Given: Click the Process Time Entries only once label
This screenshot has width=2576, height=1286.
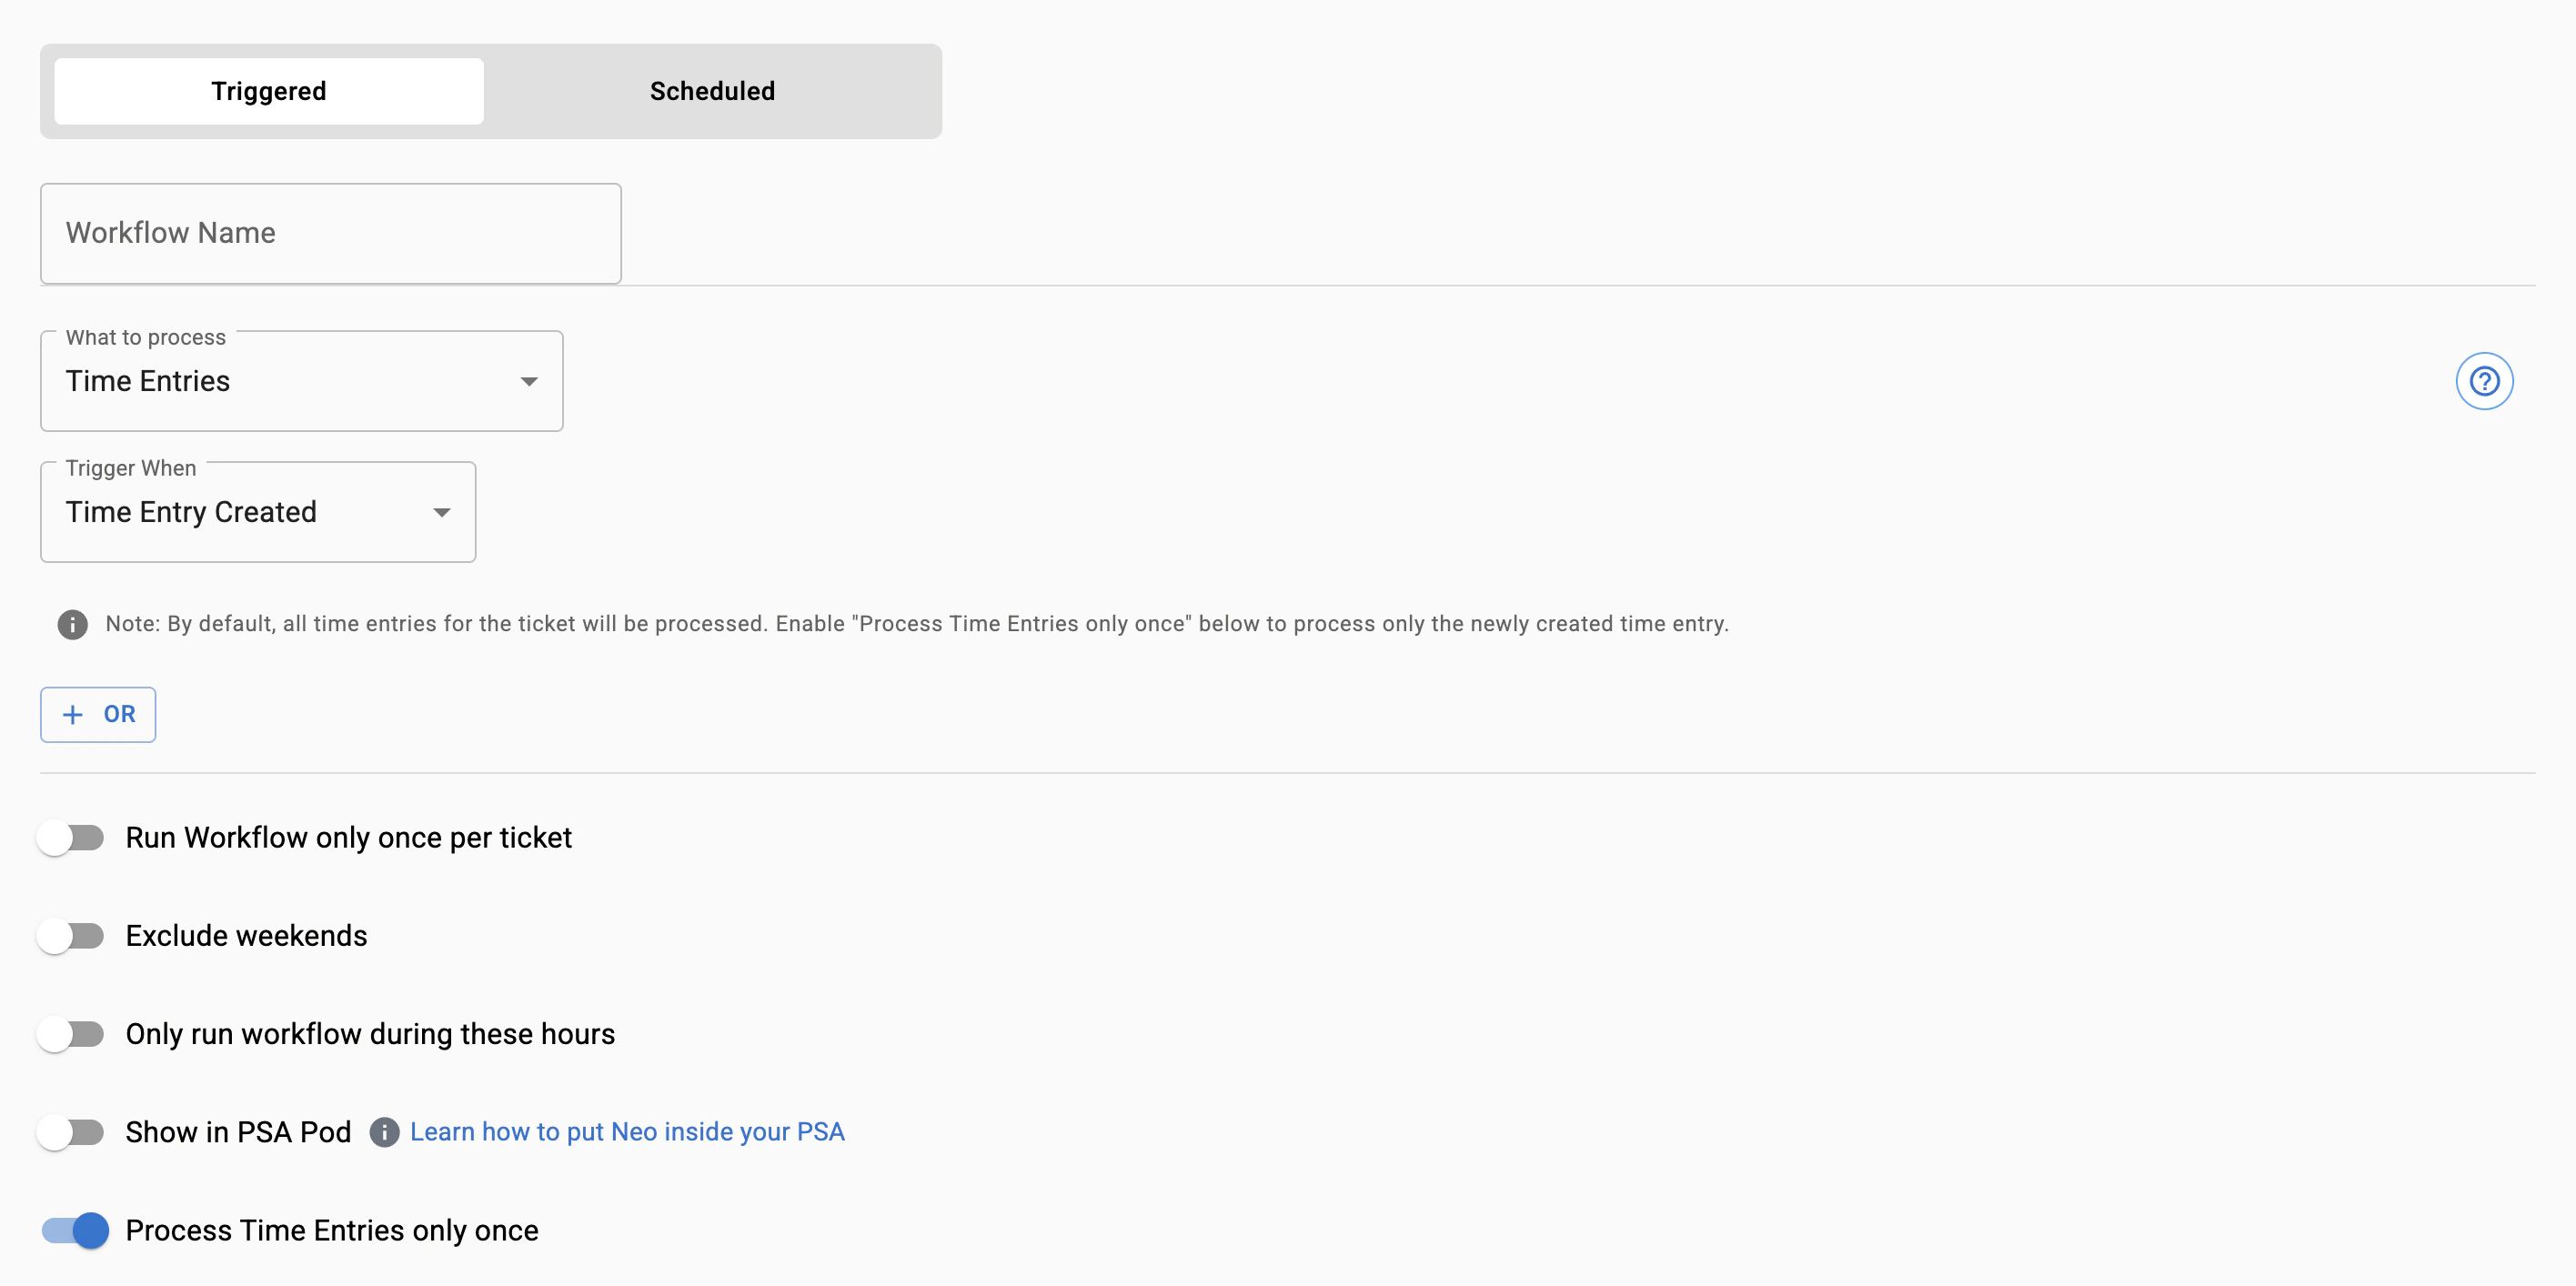Looking at the screenshot, I should (332, 1230).
